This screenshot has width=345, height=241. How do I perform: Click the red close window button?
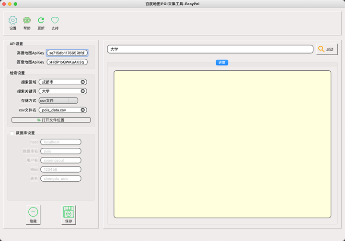4,4
